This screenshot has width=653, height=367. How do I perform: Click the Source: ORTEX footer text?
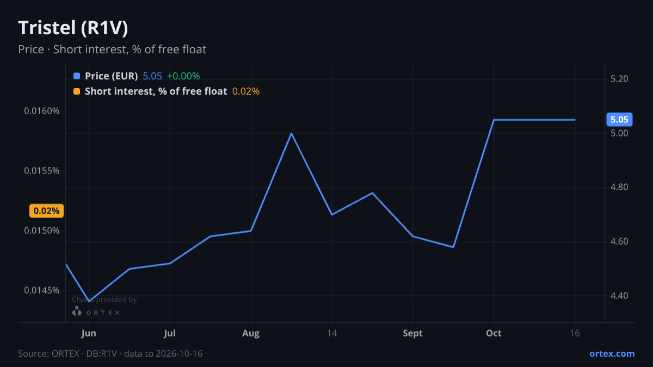click(x=110, y=353)
